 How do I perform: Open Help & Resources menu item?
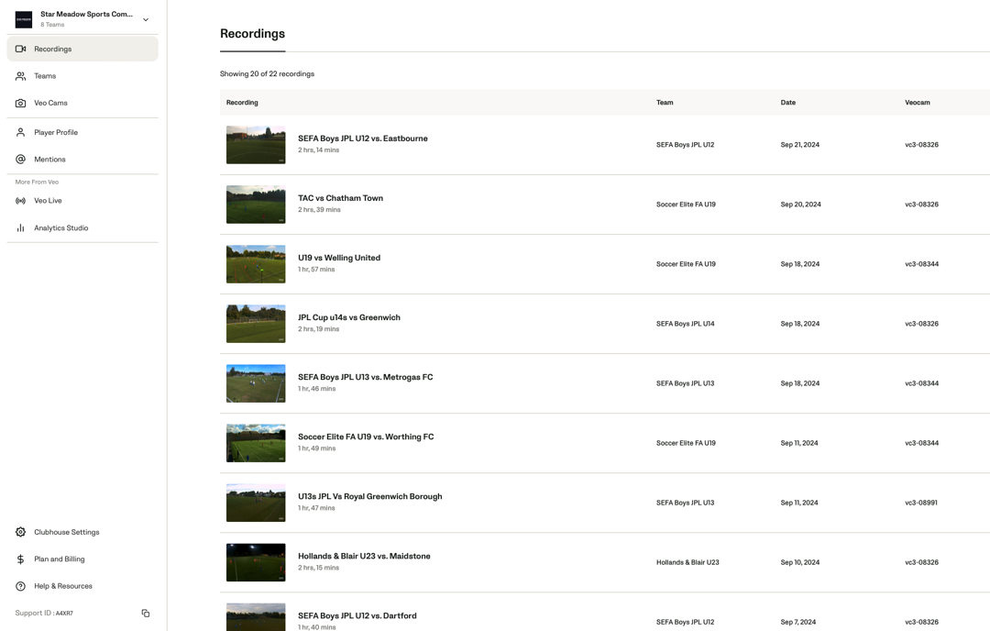(x=62, y=586)
